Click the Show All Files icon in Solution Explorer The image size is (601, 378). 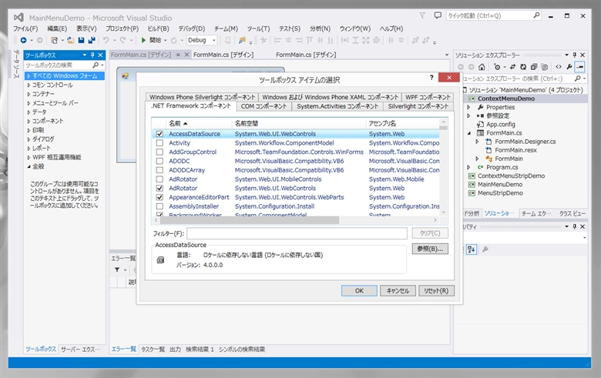(545, 67)
